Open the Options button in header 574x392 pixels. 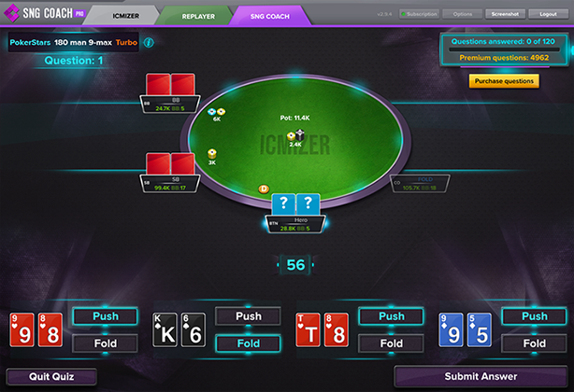[463, 14]
